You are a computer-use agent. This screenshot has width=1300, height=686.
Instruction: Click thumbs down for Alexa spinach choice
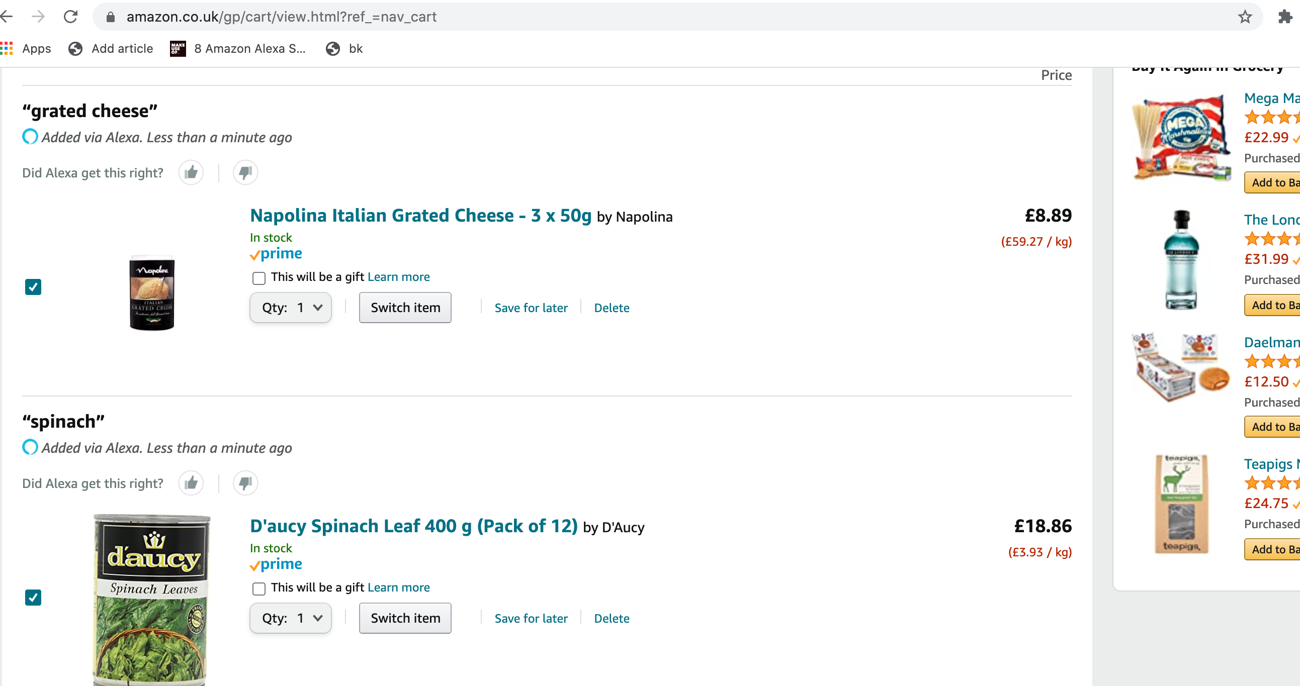pyautogui.click(x=246, y=483)
